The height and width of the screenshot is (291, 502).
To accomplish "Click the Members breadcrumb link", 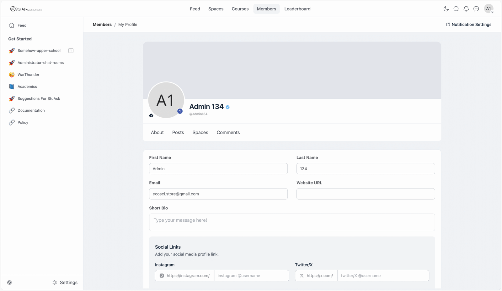I will click(102, 24).
